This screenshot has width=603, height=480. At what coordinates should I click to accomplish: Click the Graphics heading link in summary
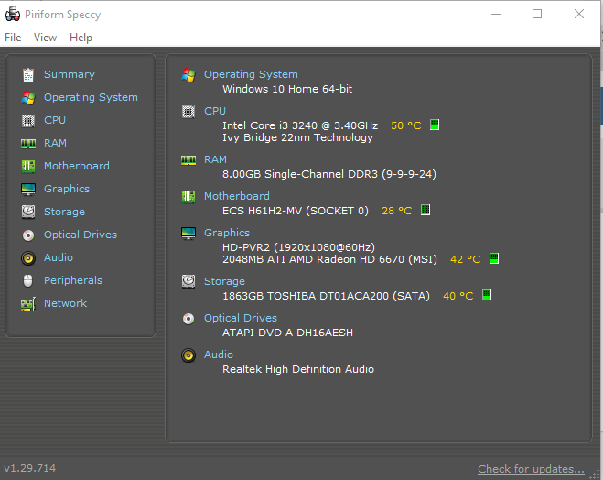(227, 233)
